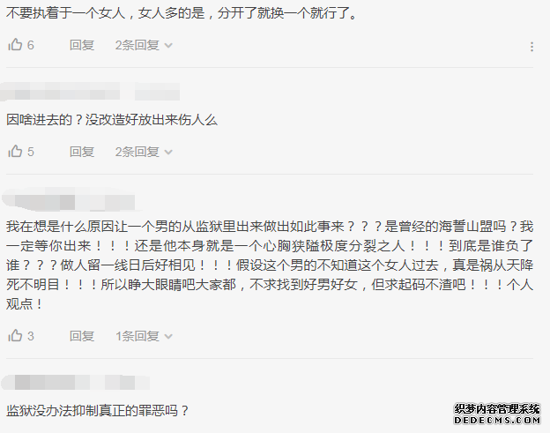Click the like count 5
Image resolution: width=550 pixels, height=433 pixels.
point(31,152)
